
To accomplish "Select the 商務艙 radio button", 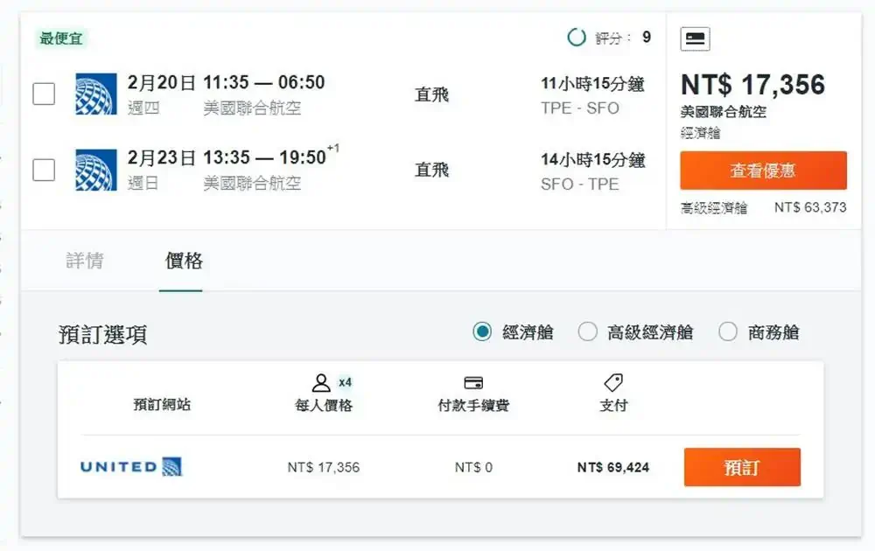I will pos(728,331).
